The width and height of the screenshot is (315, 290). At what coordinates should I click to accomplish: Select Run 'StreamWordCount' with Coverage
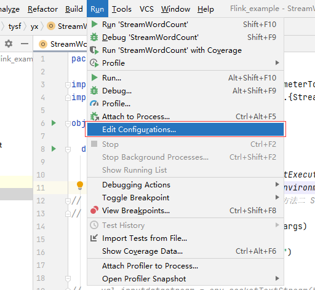[x=185, y=50]
